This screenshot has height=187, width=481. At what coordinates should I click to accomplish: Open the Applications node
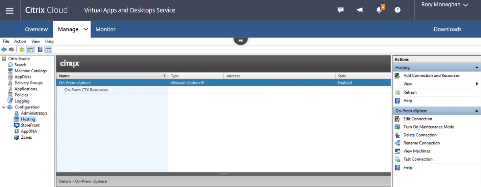[x=26, y=89]
